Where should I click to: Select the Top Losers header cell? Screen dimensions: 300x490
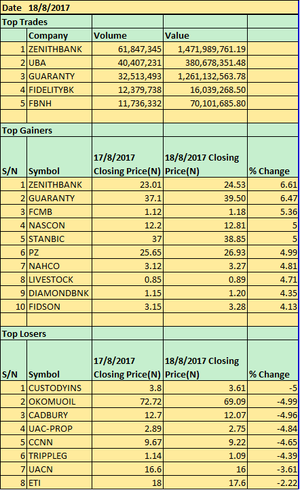pyautogui.click(x=46, y=333)
